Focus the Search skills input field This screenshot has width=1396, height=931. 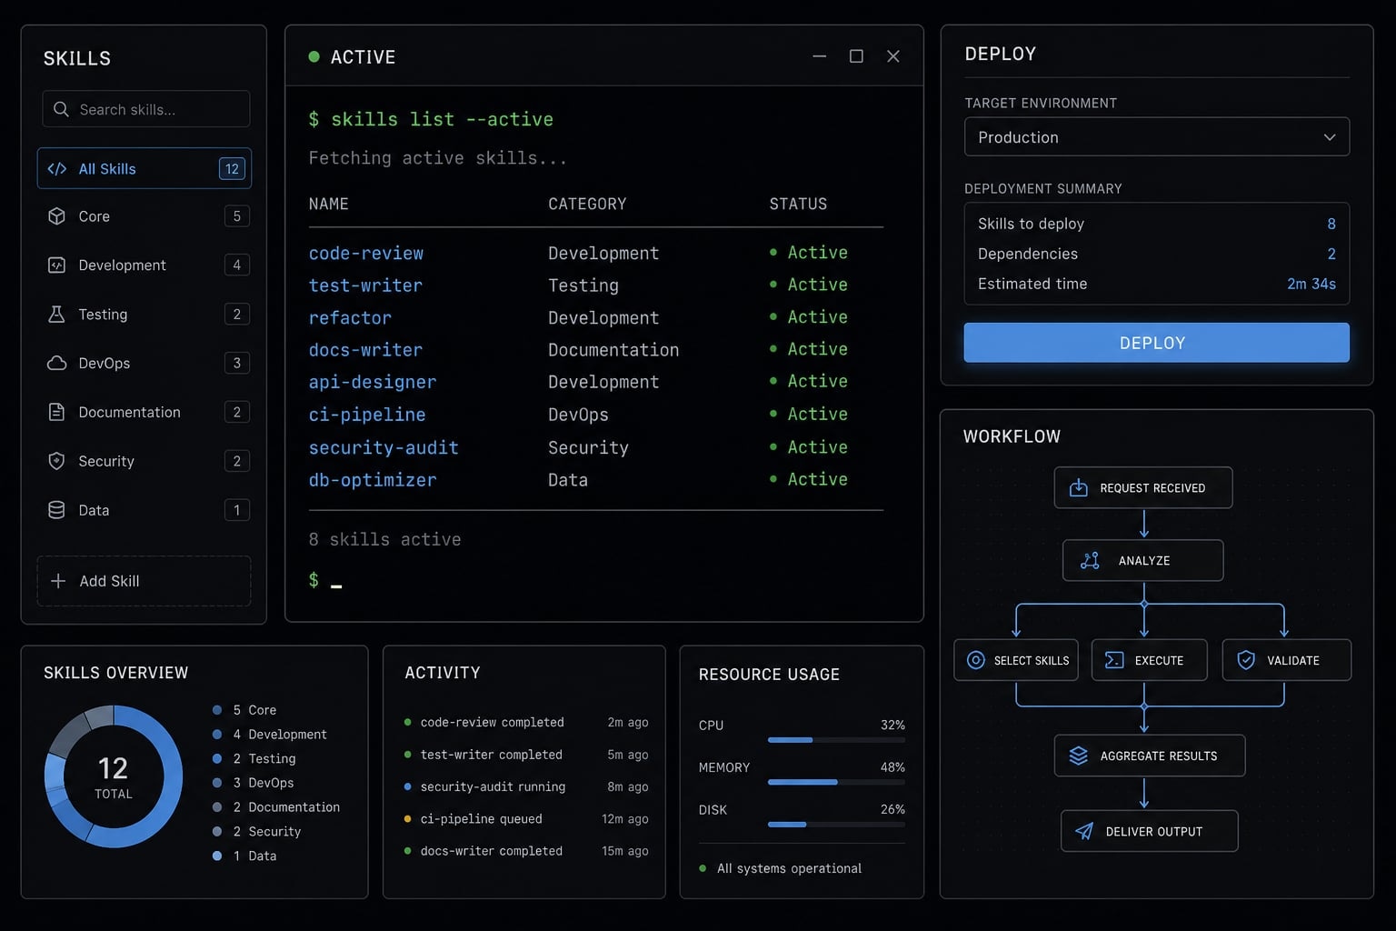click(x=146, y=109)
